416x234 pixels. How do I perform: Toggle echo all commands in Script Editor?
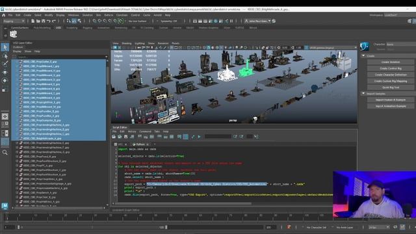(x=179, y=136)
